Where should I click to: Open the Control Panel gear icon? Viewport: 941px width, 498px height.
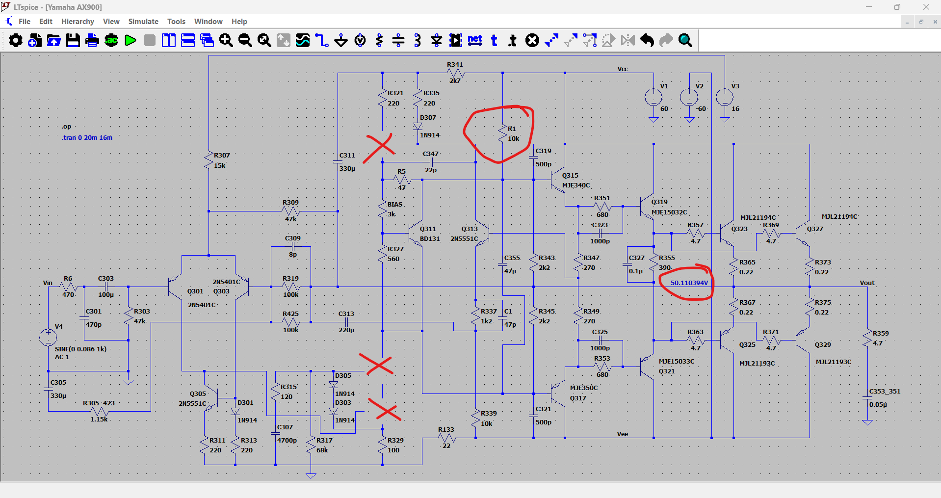pos(16,40)
